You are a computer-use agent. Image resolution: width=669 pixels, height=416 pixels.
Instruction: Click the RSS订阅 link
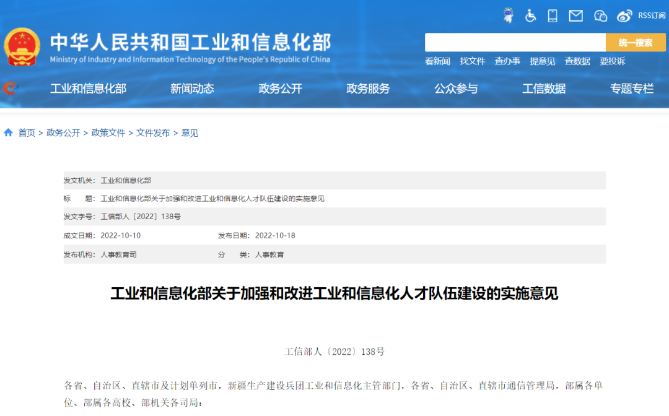pos(652,15)
